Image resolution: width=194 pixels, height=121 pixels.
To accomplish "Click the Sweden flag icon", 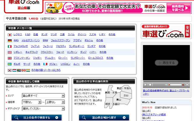I will coord(10,64).
